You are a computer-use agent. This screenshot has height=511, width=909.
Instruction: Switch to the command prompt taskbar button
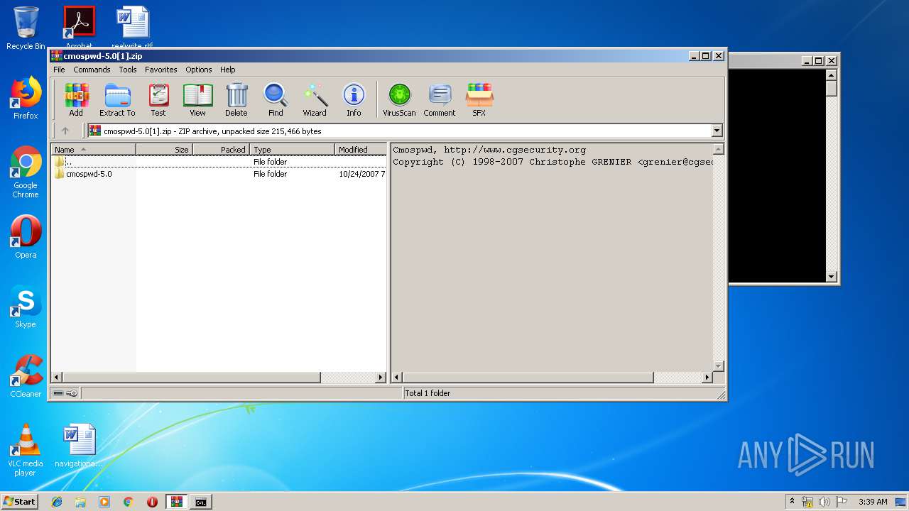(201, 502)
